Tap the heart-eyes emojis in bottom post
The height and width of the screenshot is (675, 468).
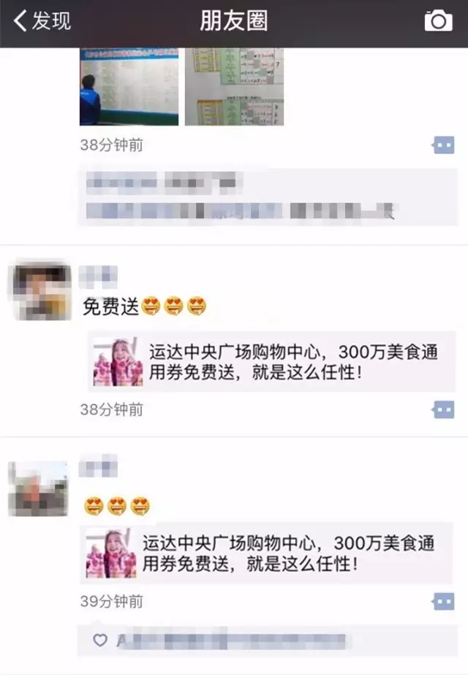click(x=117, y=506)
